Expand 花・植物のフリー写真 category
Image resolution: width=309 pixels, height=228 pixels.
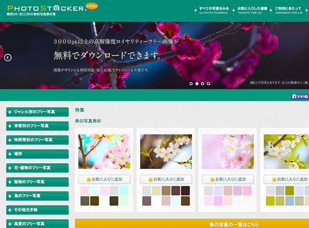pos(37,167)
